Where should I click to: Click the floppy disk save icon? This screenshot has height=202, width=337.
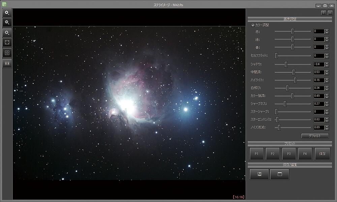tap(259, 174)
